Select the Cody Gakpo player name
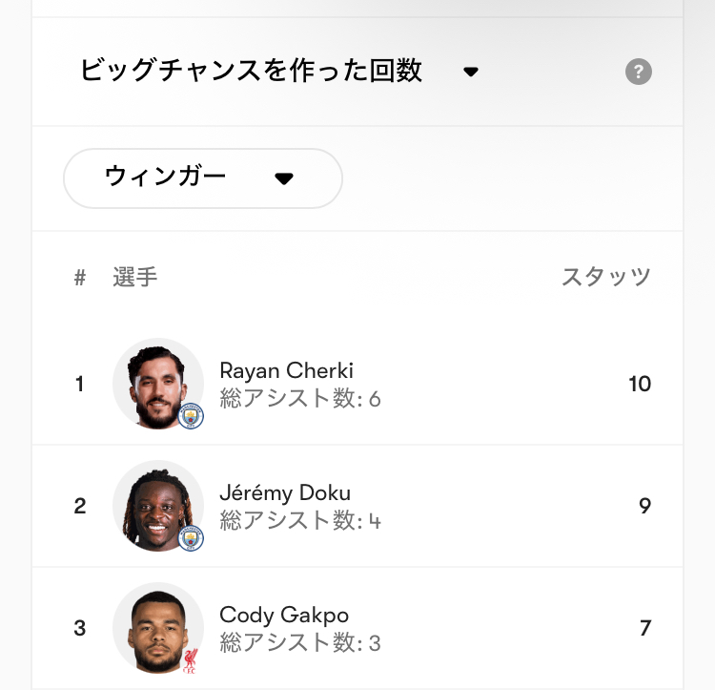715x690 pixels. [284, 615]
